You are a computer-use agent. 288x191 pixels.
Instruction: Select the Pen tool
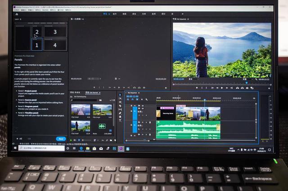120,113
